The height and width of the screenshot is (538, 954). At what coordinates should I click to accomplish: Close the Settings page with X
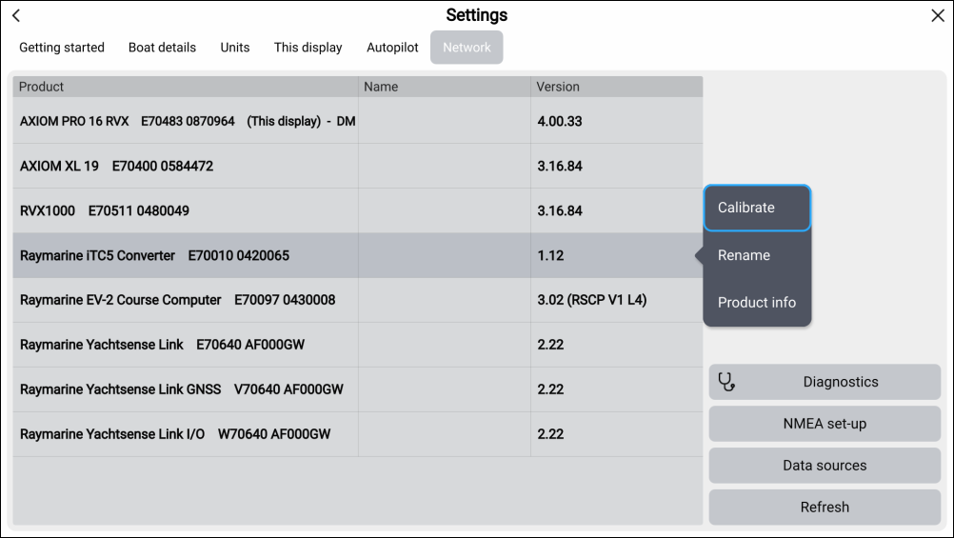point(937,16)
